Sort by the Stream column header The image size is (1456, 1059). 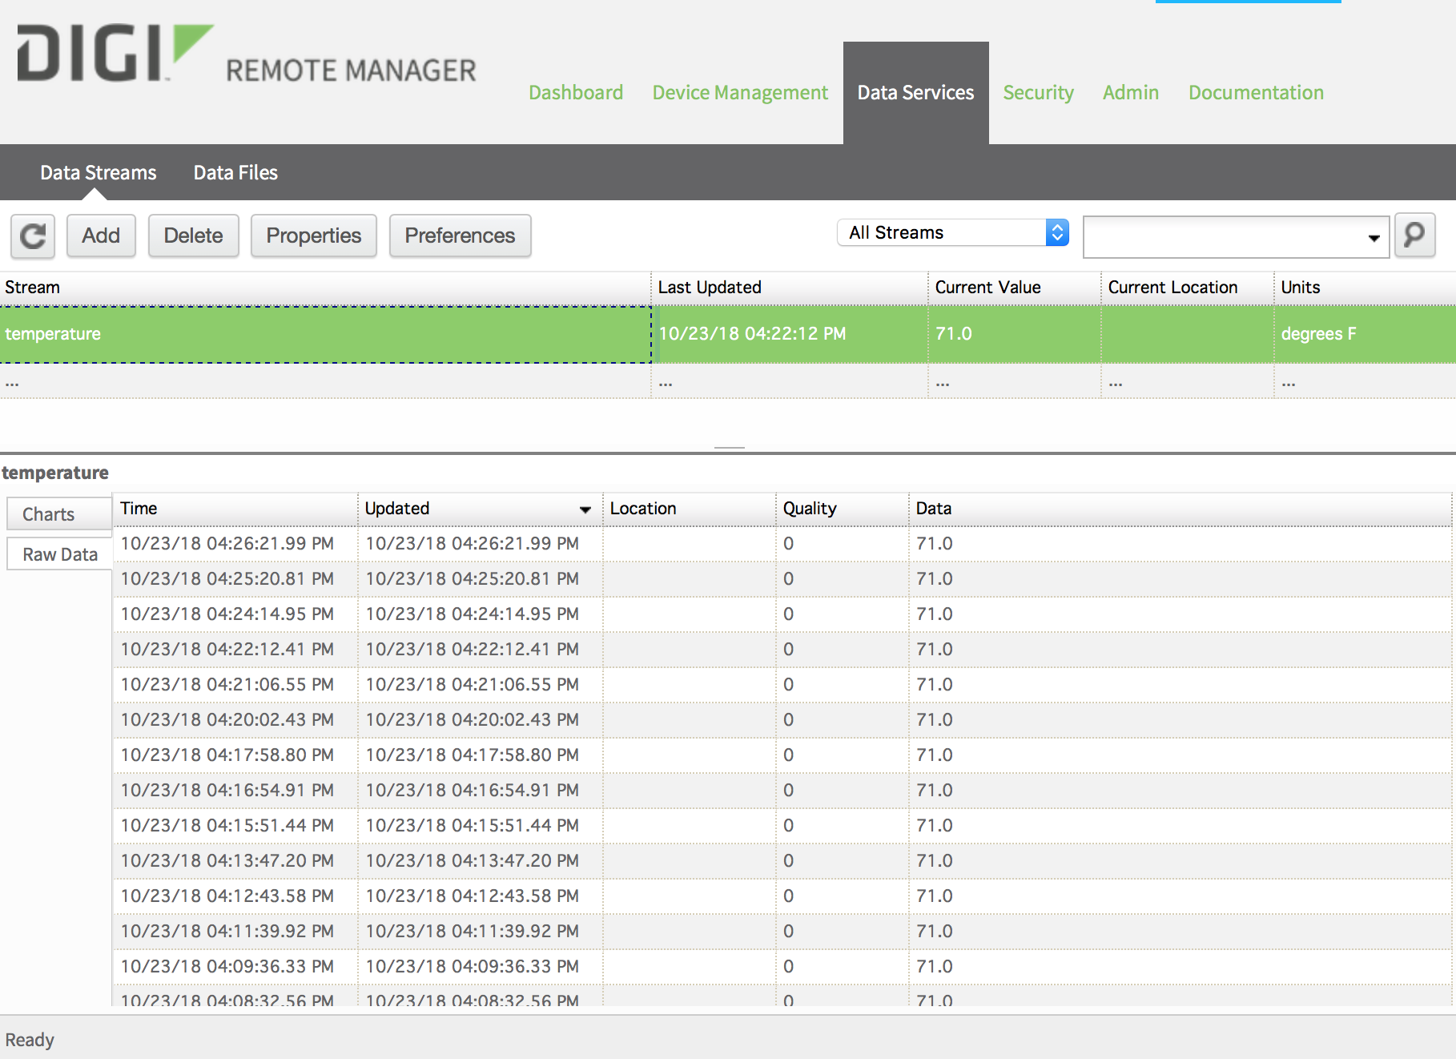coord(325,288)
